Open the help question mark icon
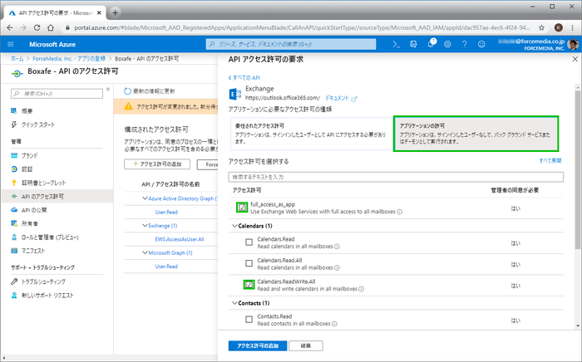The width and height of the screenshot is (582, 362). [x=464, y=44]
